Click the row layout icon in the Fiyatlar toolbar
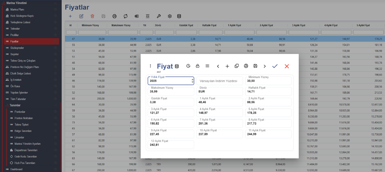The width and height of the screenshot is (385, 172). [147, 16]
